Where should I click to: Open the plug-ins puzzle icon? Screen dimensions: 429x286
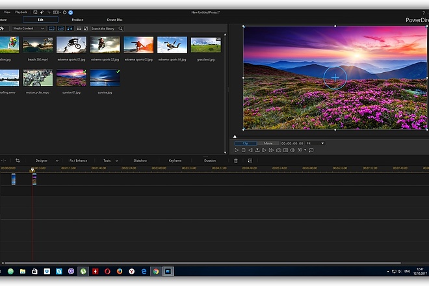(x=2, y=29)
